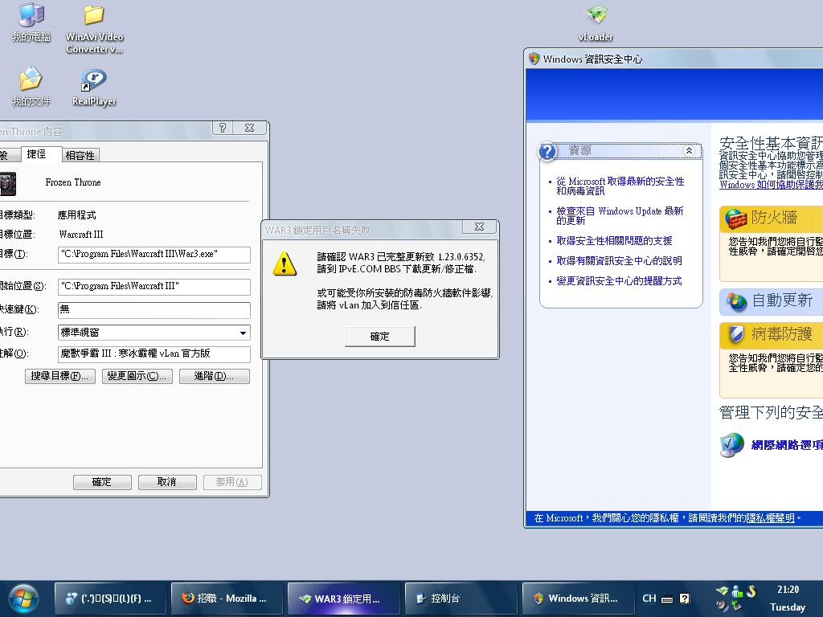
Task: Open the RealPlayer desktop shortcut
Action: pyautogui.click(x=94, y=80)
